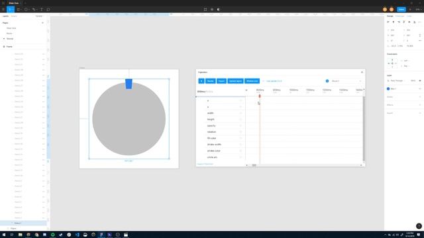Screen dimensions: 424x238
Task: Switch to the Design tab
Action: pos(390,16)
